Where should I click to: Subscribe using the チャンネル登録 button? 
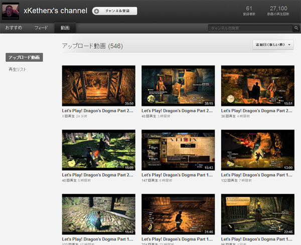(x=114, y=11)
